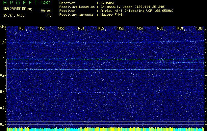Click the 1454 time marker
The image size is (207, 131).
pos(81,28)
